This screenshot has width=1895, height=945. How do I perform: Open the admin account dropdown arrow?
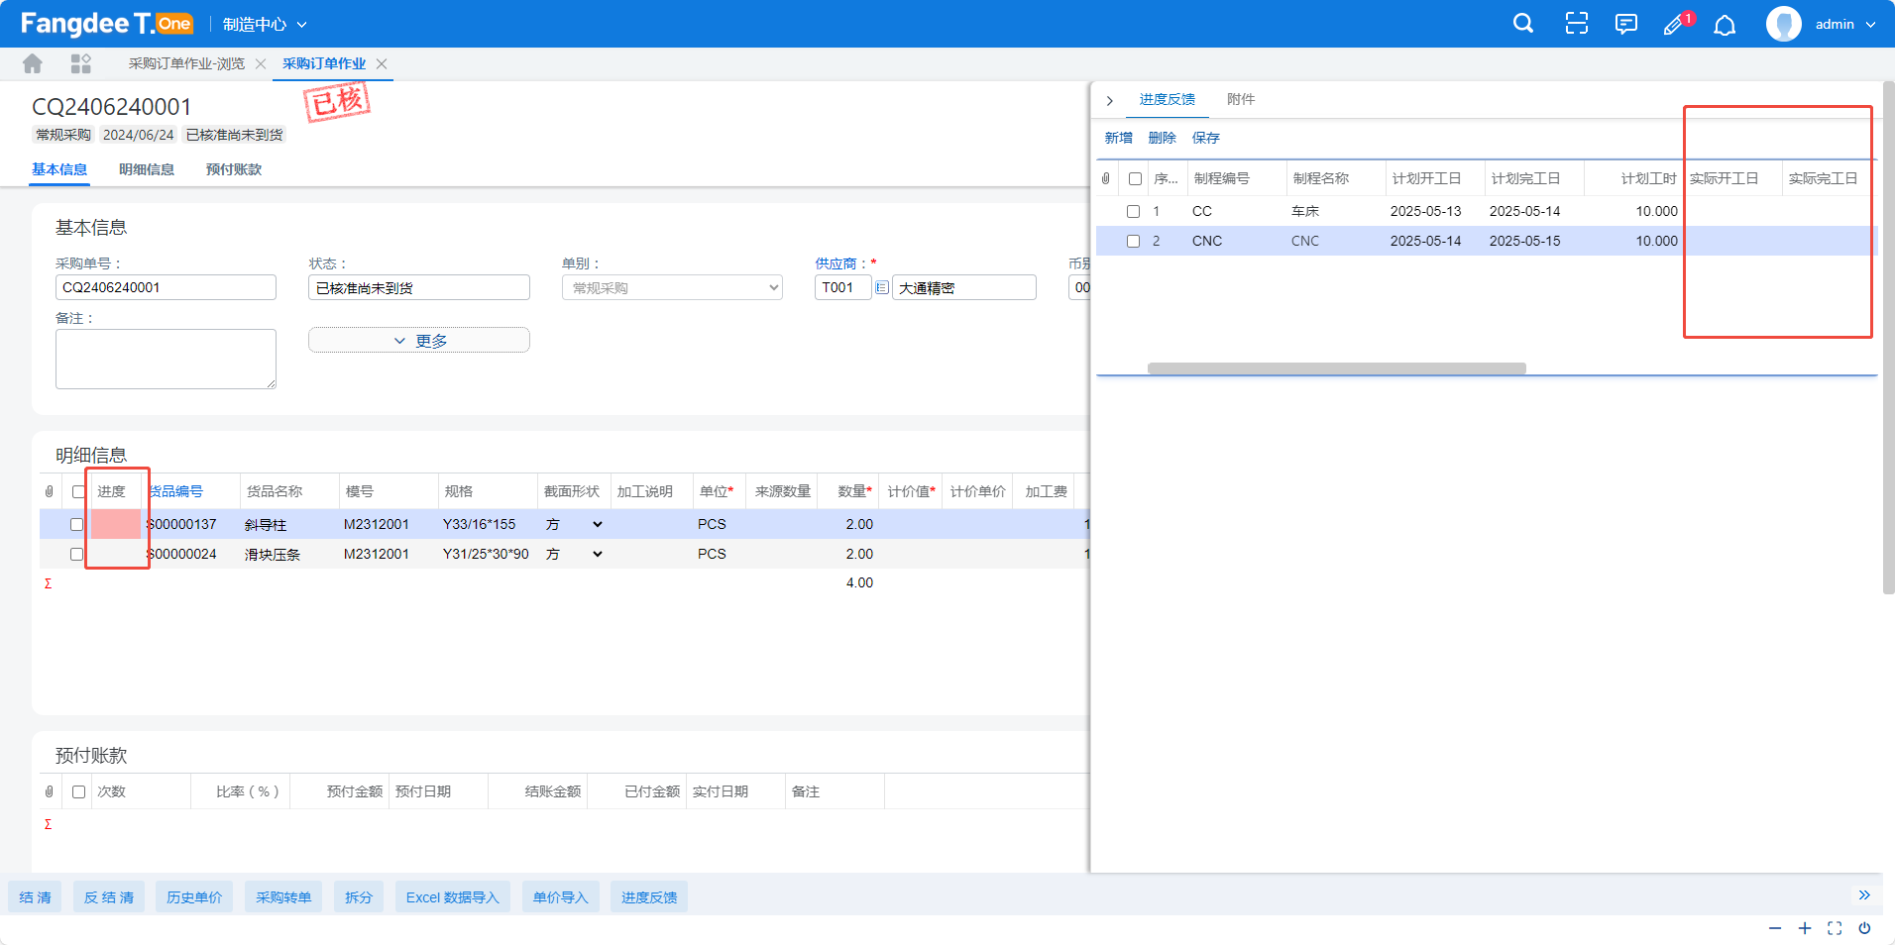(x=1870, y=25)
